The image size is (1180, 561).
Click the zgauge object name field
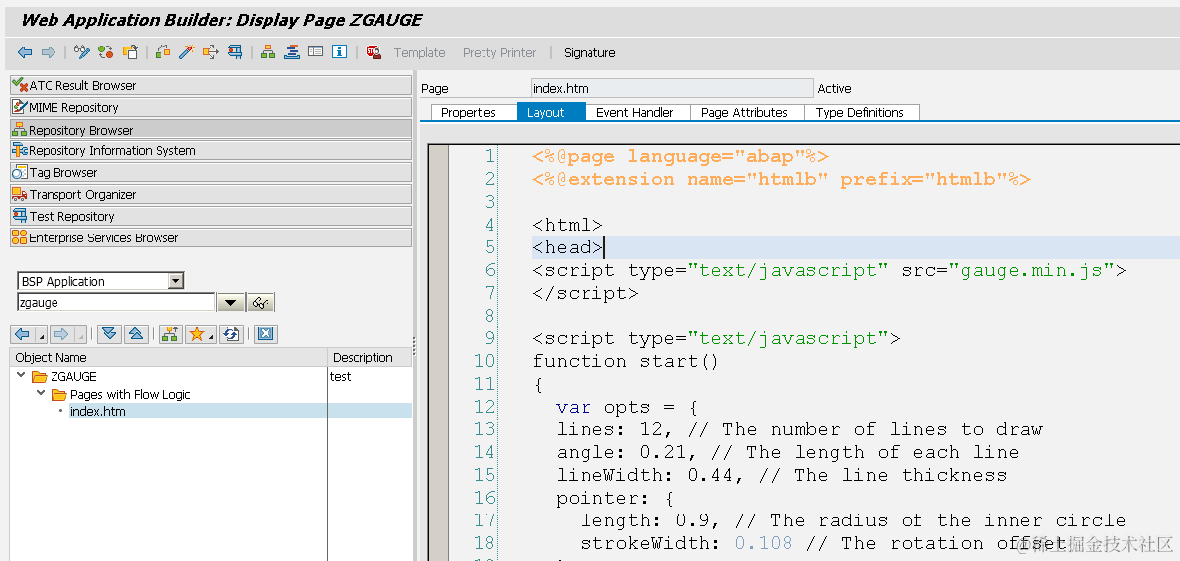116,303
